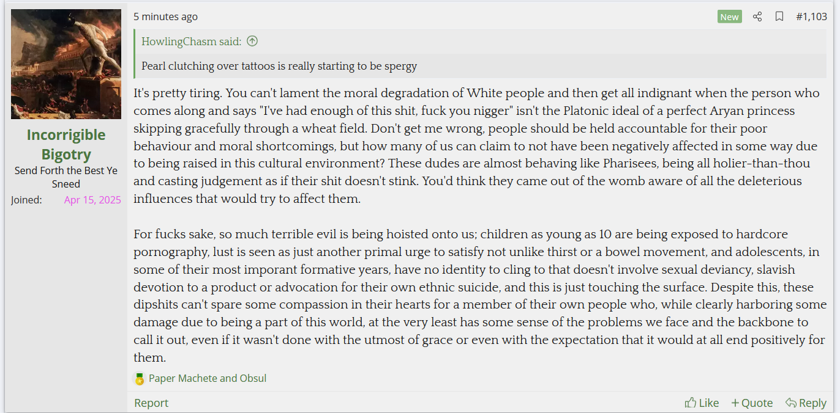Show reactions from Paper Machete and Obsul
Image resolution: width=840 pixels, height=413 pixels.
pyautogui.click(x=208, y=378)
